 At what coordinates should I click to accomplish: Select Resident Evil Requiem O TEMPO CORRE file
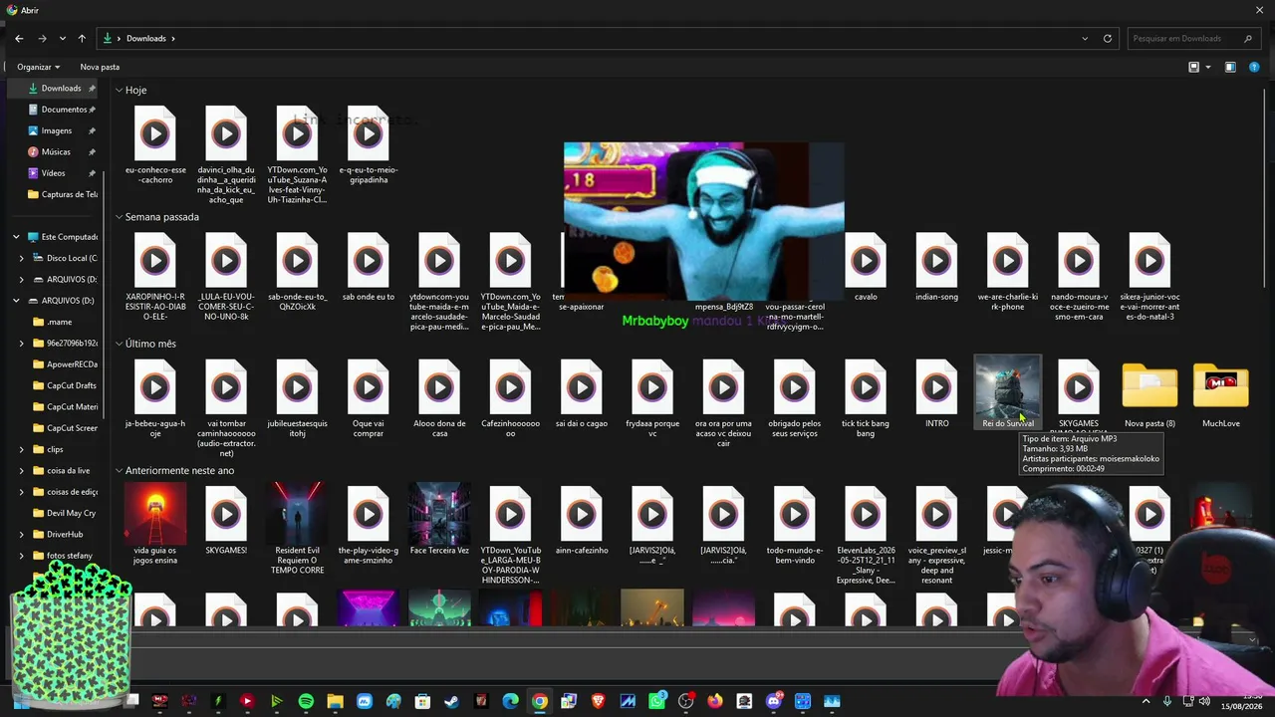coord(297,530)
